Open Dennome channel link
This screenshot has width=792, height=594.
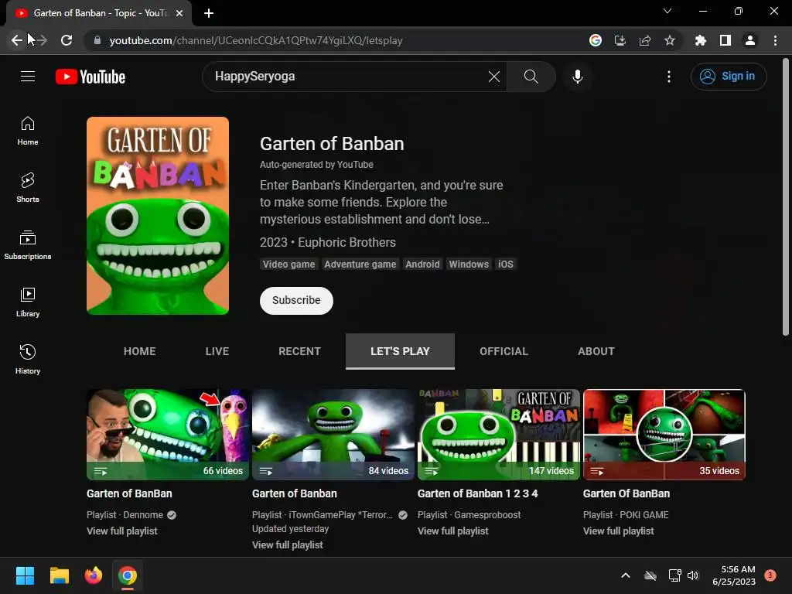click(x=143, y=514)
